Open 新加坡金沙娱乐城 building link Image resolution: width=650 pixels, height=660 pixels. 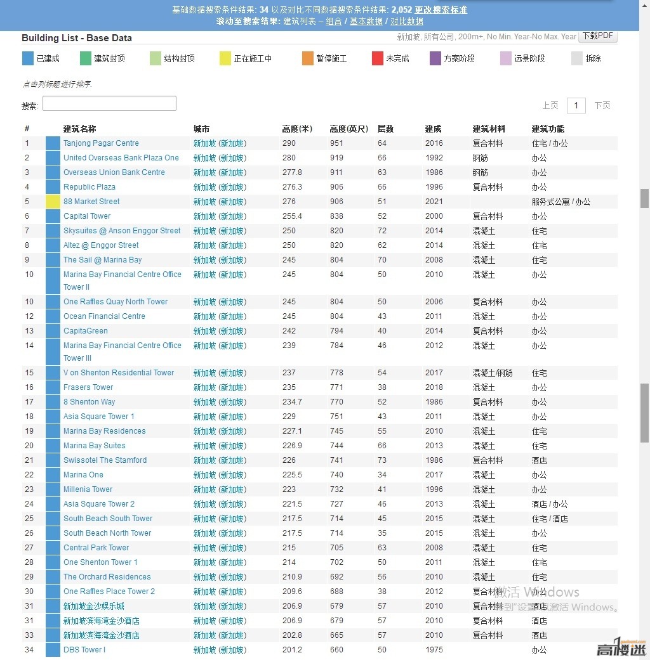pos(93,606)
